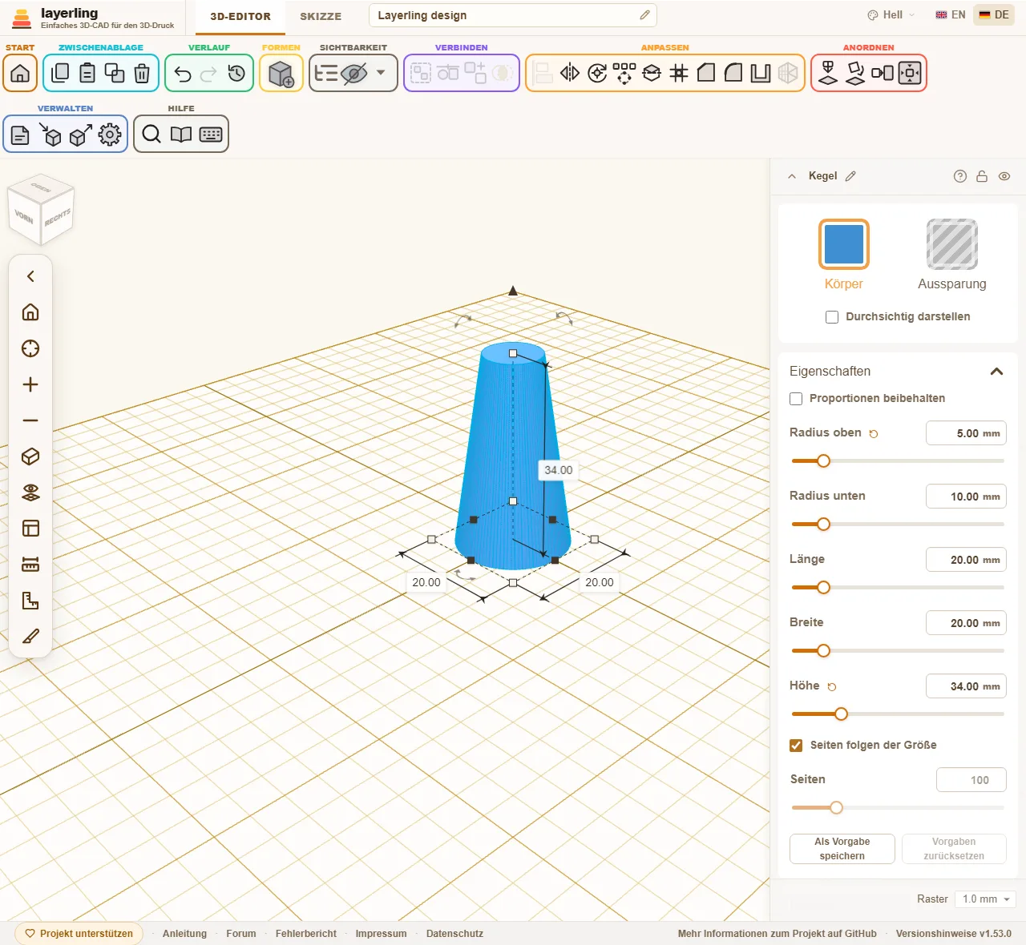The height and width of the screenshot is (945, 1026).
Task: Check Proportionen beibehalten
Action: 796,399
